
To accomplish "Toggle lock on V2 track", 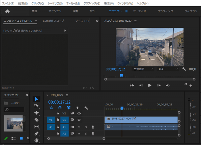I will pyautogui.click(x=58, y=113).
